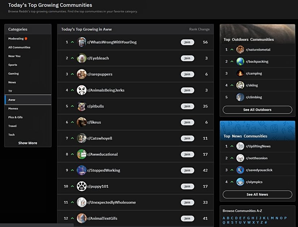The height and width of the screenshot is (227, 298).
Task: Click the r/puppy101 paw print icon
Action: tap(82, 187)
